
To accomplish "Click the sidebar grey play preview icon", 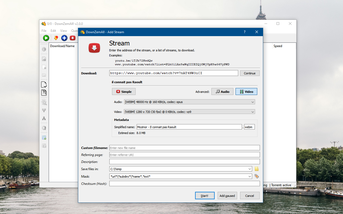I will click(x=44, y=128).
